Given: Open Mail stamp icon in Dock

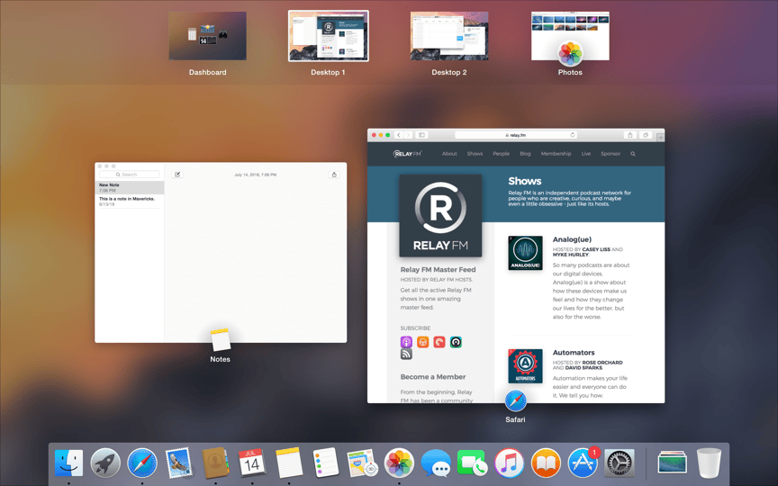Looking at the screenshot, I should tap(178, 463).
